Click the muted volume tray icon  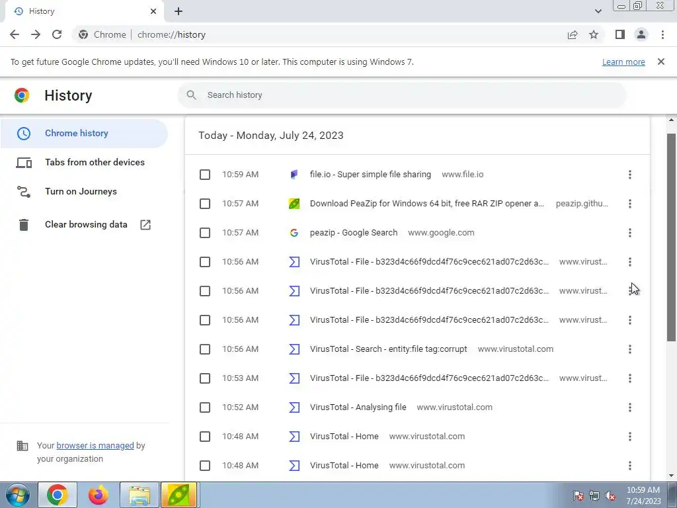coord(610,495)
